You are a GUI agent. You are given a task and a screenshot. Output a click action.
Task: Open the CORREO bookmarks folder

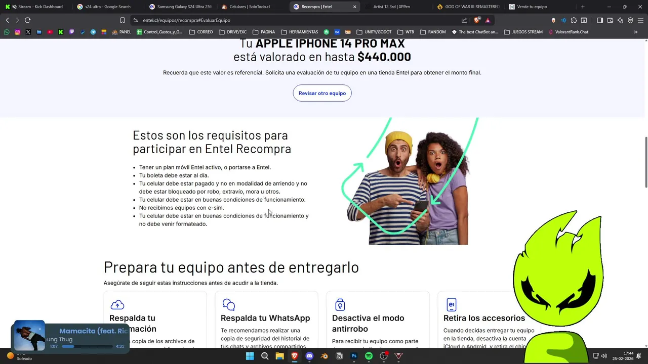point(201,32)
